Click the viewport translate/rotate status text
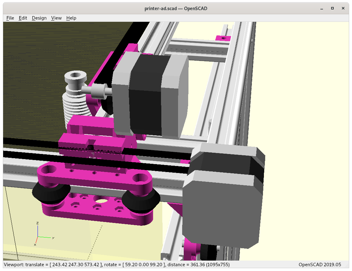 (x=117, y=264)
